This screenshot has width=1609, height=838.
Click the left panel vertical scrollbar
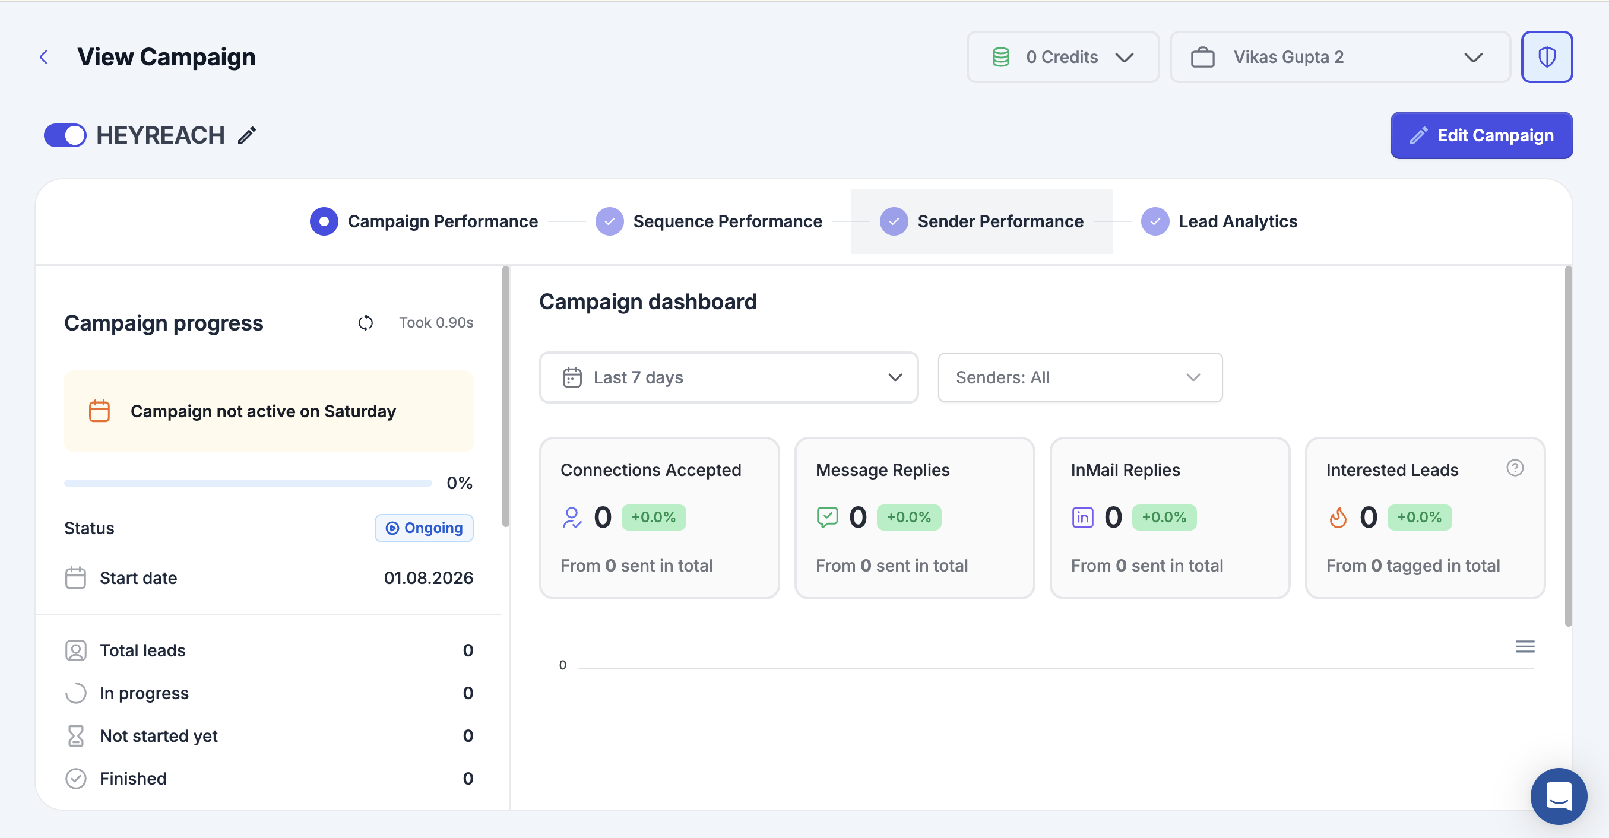pyautogui.click(x=505, y=396)
